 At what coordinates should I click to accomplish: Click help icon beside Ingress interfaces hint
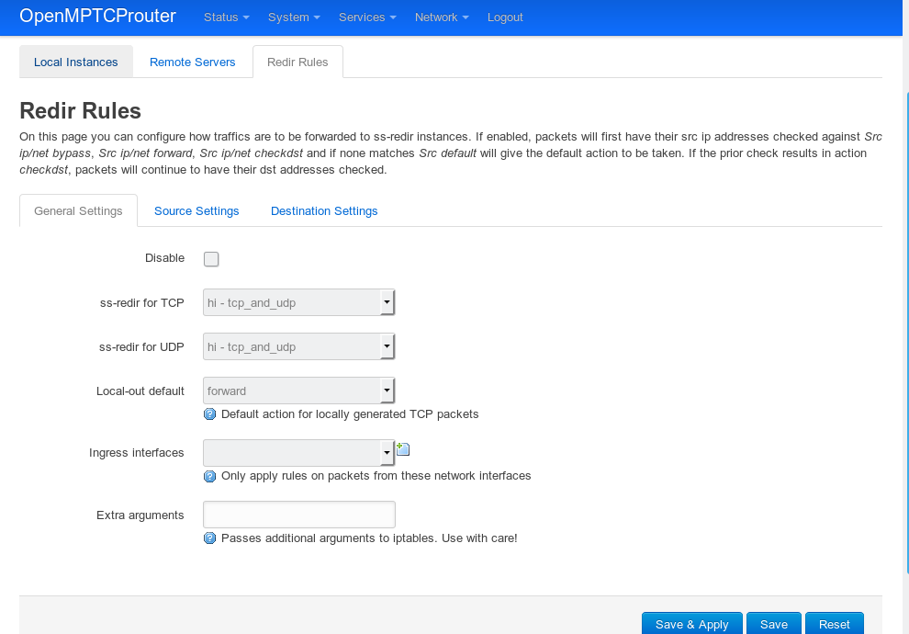click(209, 475)
